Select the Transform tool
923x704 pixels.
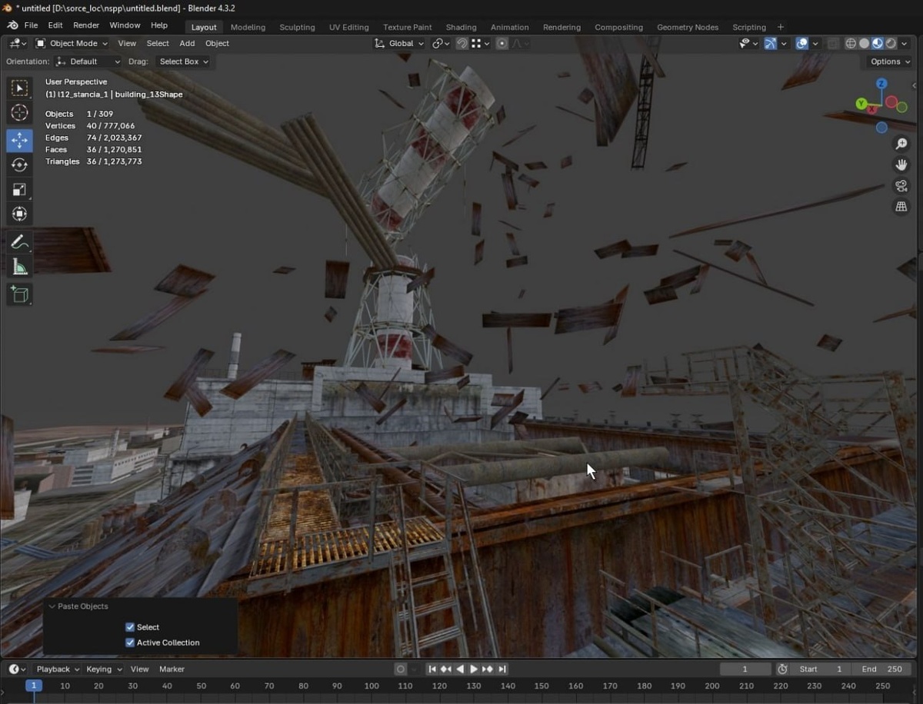(x=20, y=214)
